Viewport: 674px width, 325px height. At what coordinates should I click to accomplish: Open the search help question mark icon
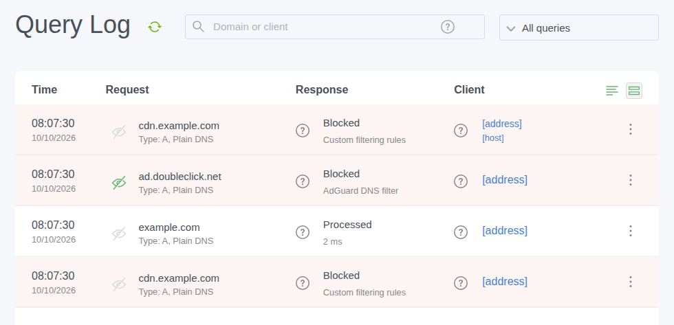point(448,27)
